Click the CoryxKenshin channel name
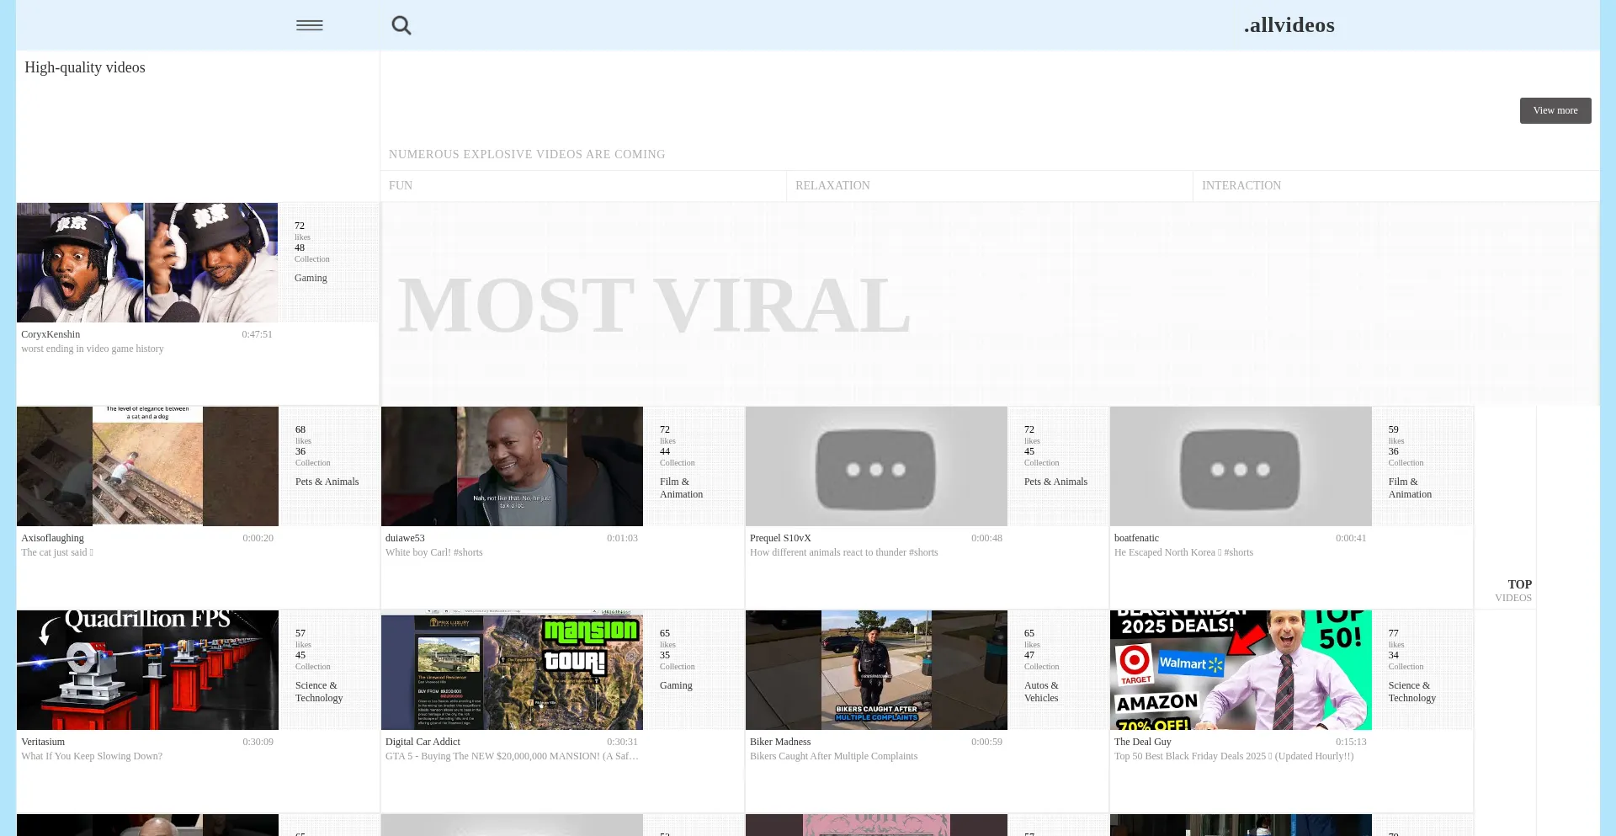The width and height of the screenshot is (1616, 836). pyautogui.click(x=50, y=334)
